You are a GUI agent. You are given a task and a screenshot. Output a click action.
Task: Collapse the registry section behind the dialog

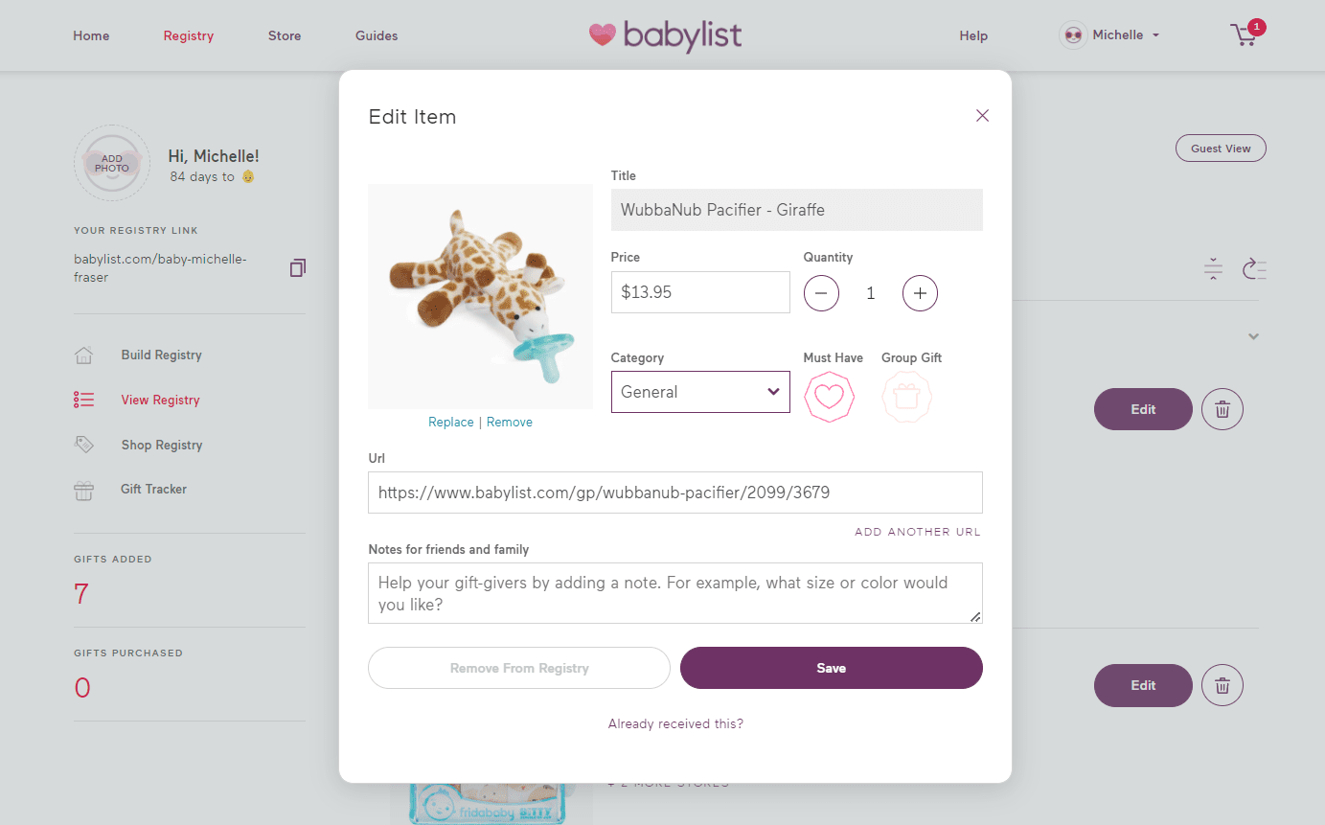(x=1253, y=337)
